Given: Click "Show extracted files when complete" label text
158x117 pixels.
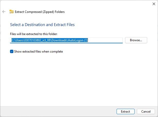Looking at the screenshot, I should 38,52.
